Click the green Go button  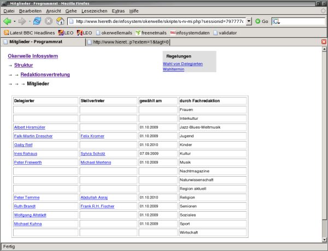261,21
